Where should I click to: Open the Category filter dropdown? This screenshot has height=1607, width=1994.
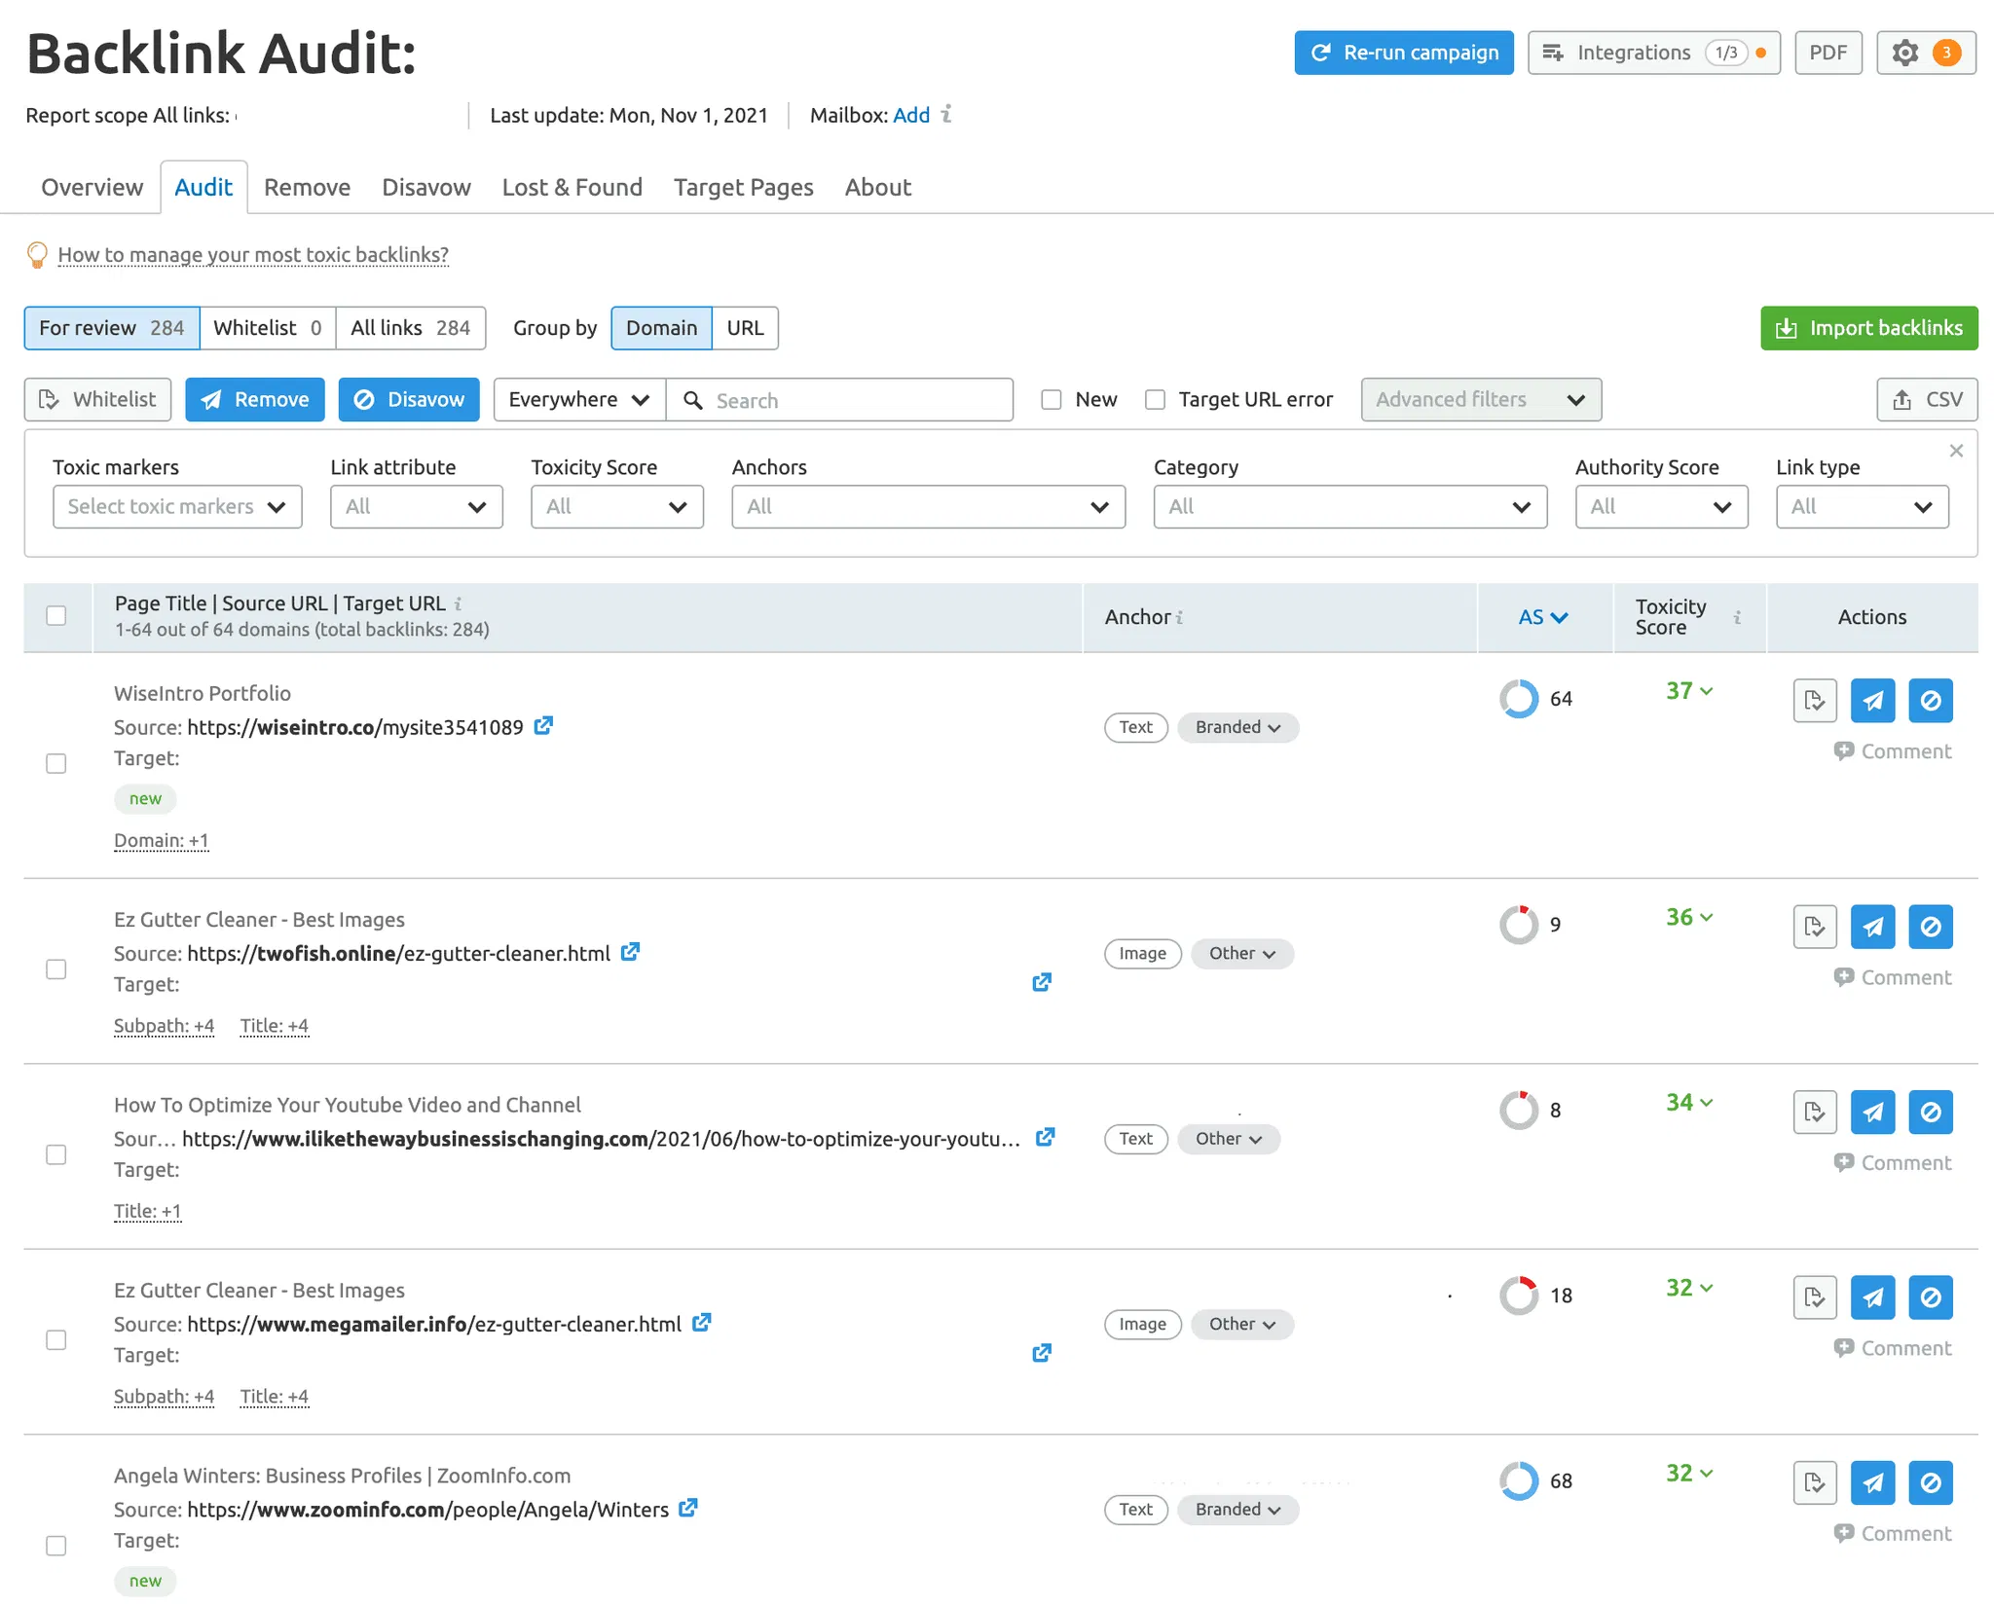1349,507
